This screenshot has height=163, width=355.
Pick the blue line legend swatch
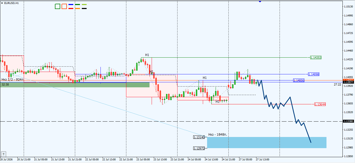71,5
